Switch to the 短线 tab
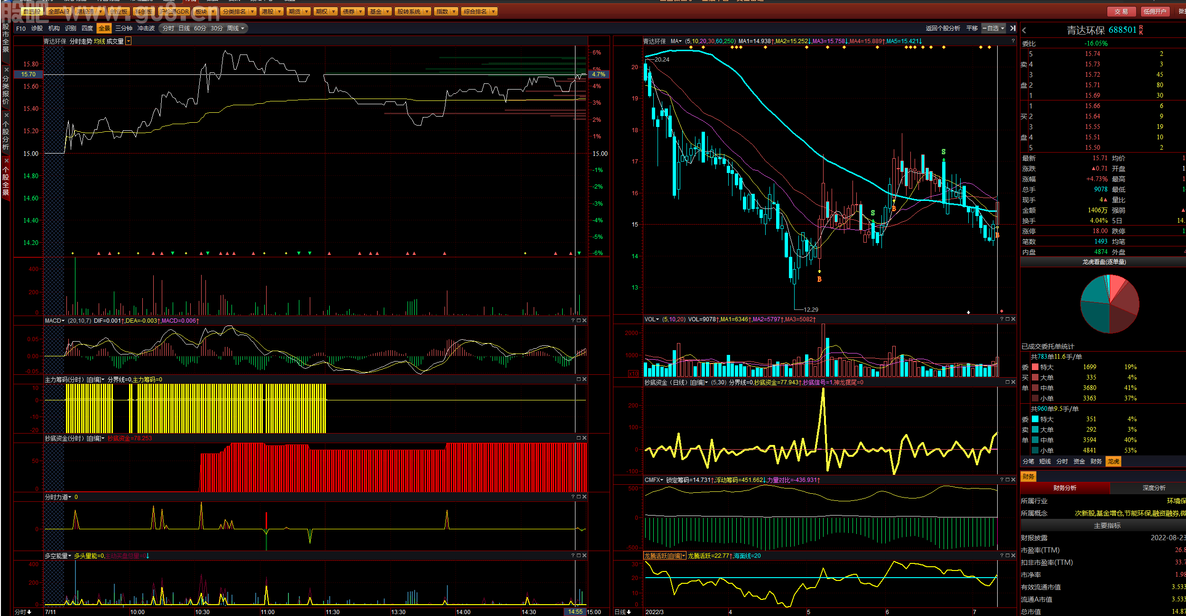 click(1045, 462)
